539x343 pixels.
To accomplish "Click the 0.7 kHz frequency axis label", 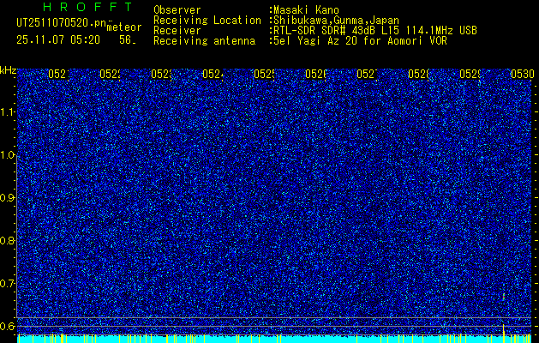I will (8, 284).
